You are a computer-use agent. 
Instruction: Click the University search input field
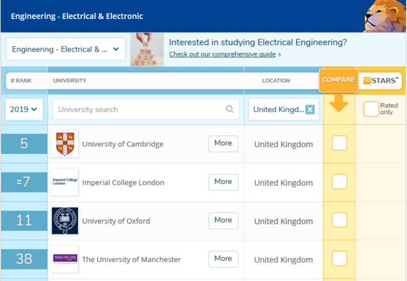click(139, 109)
